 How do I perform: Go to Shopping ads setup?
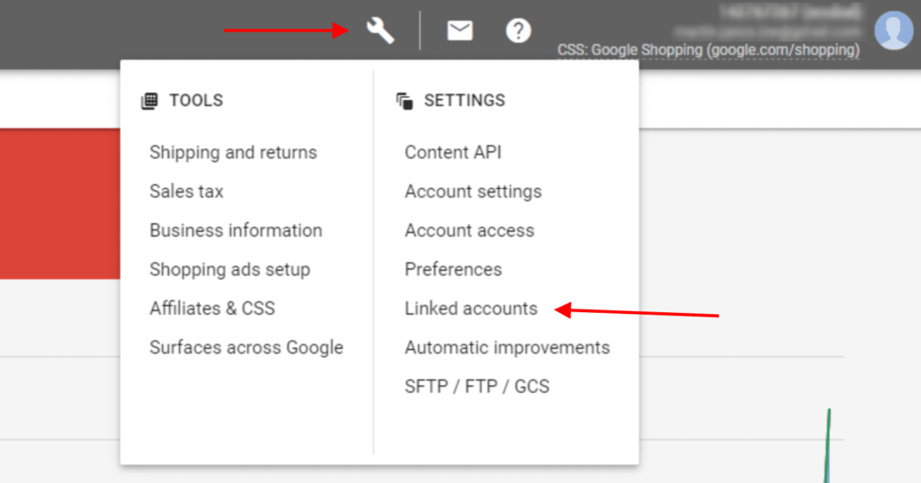[229, 270]
